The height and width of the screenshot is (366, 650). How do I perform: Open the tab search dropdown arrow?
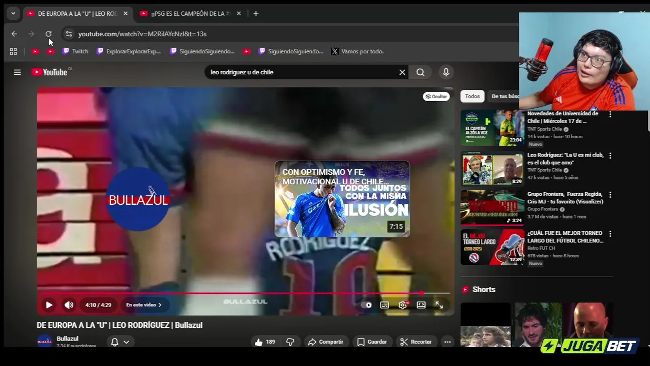(x=13, y=14)
